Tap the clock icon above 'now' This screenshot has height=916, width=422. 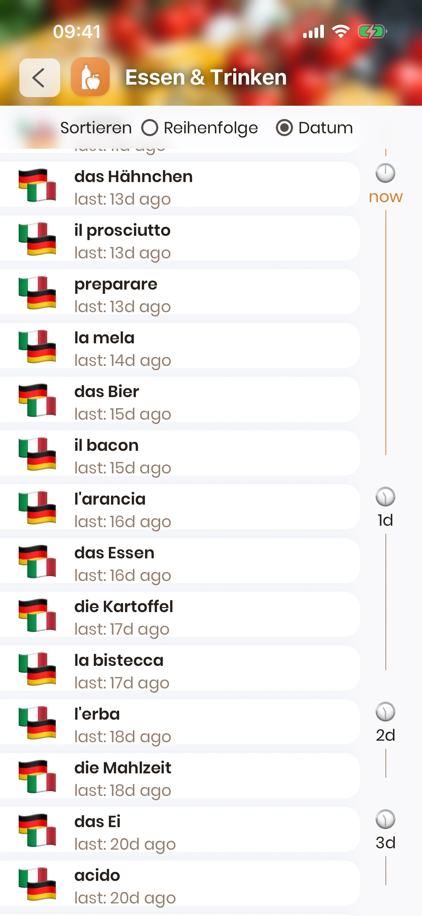pos(385,173)
